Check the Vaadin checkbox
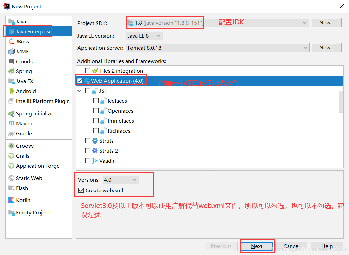Screen dimensions: 349x255 tap(88, 161)
